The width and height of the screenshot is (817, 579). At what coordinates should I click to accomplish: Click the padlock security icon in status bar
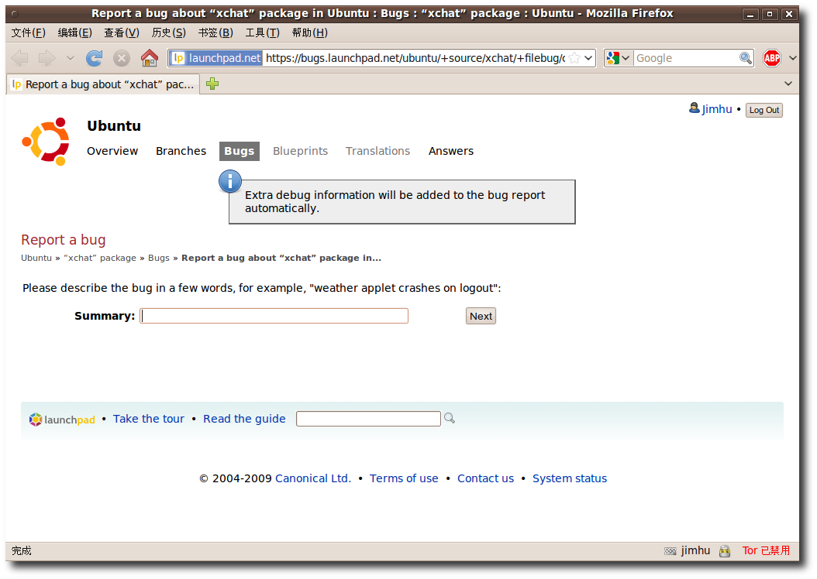724,551
